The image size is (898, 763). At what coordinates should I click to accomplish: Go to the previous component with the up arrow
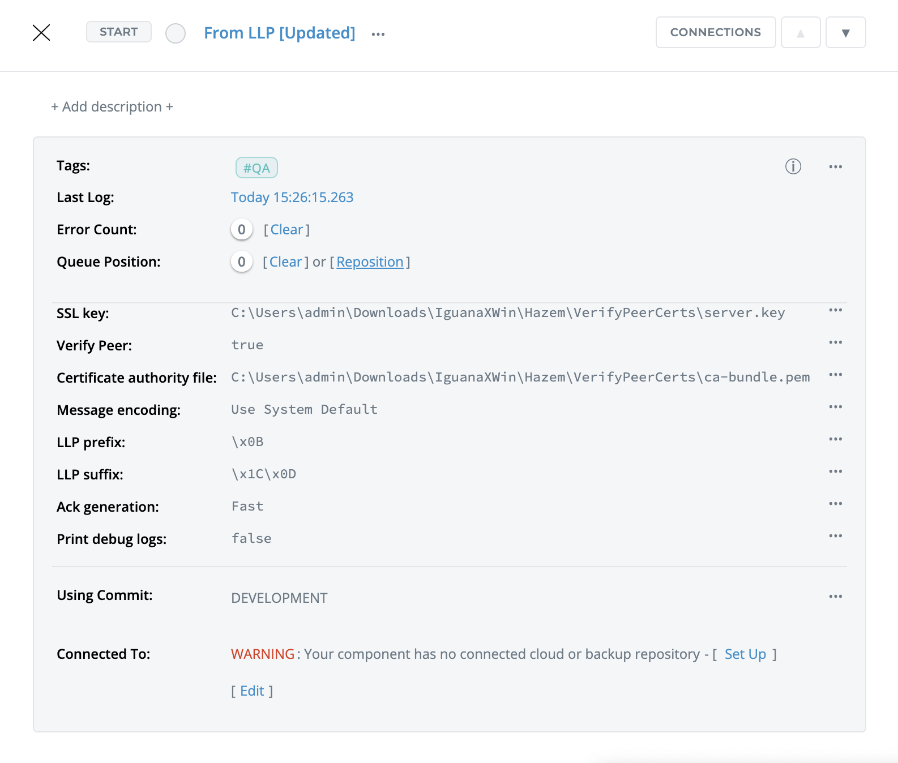pos(800,33)
